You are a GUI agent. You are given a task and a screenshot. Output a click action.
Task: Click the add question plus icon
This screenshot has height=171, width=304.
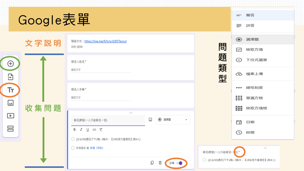(x=11, y=64)
